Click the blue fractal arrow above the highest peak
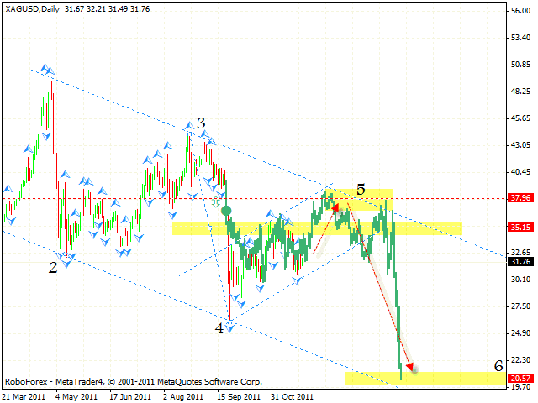The height and width of the screenshot is (403, 538). (x=48, y=71)
